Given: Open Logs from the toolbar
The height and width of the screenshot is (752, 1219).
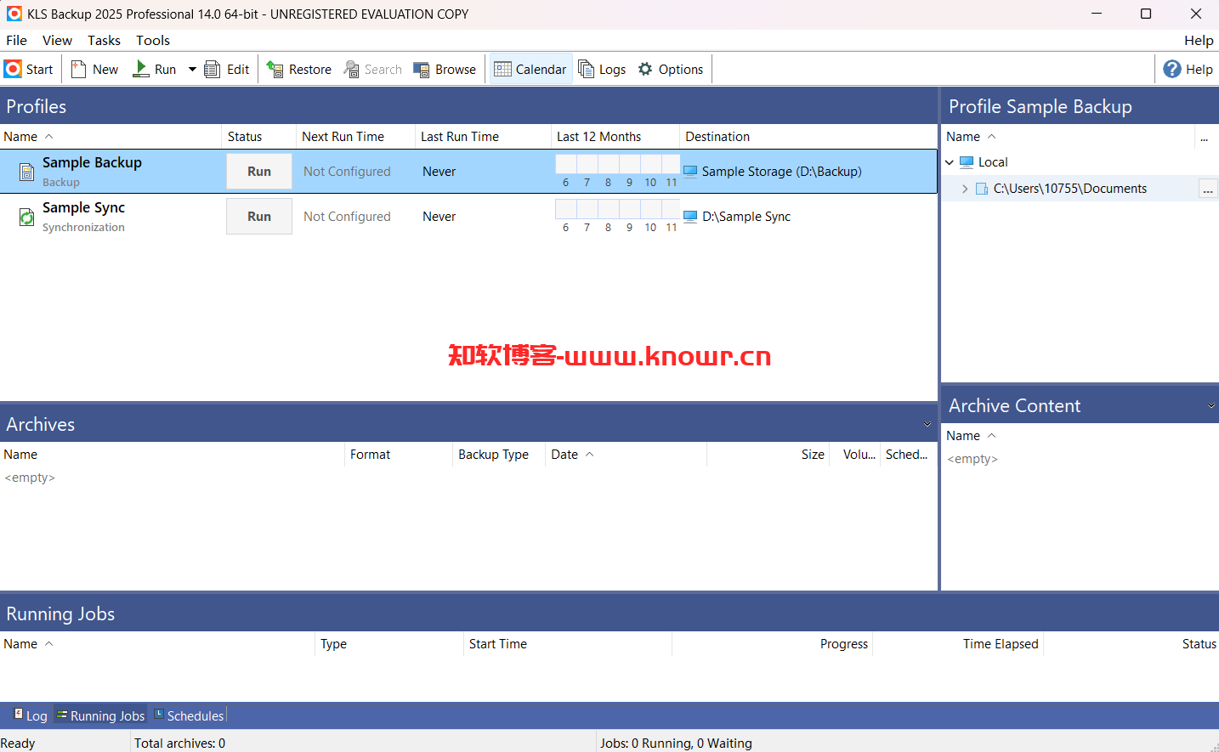Looking at the screenshot, I should click(x=602, y=70).
